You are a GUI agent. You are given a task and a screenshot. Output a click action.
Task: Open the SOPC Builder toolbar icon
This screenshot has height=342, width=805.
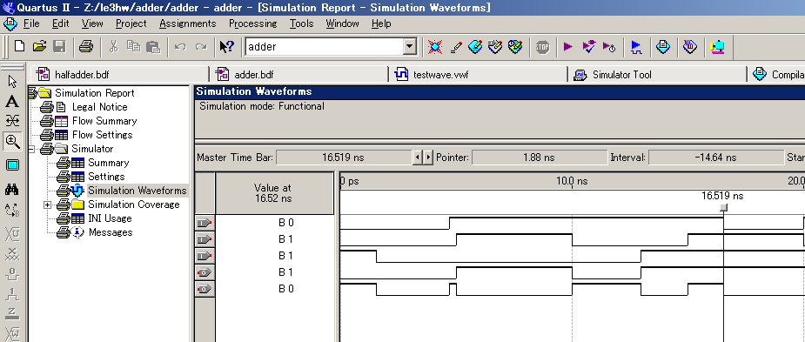pos(717,47)
